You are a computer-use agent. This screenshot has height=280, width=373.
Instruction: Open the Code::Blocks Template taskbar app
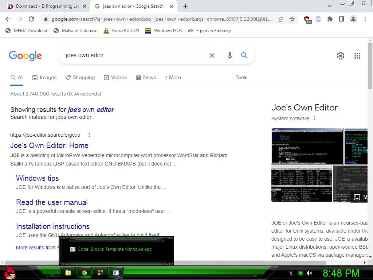(x=116, y=273)
